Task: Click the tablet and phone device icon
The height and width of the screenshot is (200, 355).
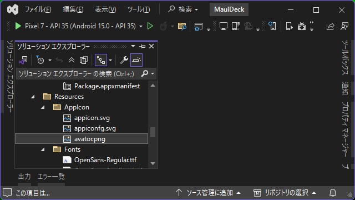Action: (235, 26)
